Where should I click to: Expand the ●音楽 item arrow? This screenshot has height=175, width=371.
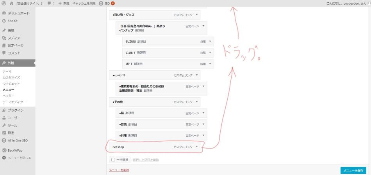203,124
